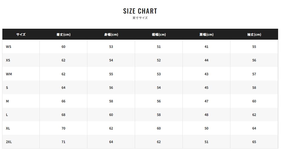Click the 実寸サイズ subtitle text
281x154 pixels.
(140, 18)
